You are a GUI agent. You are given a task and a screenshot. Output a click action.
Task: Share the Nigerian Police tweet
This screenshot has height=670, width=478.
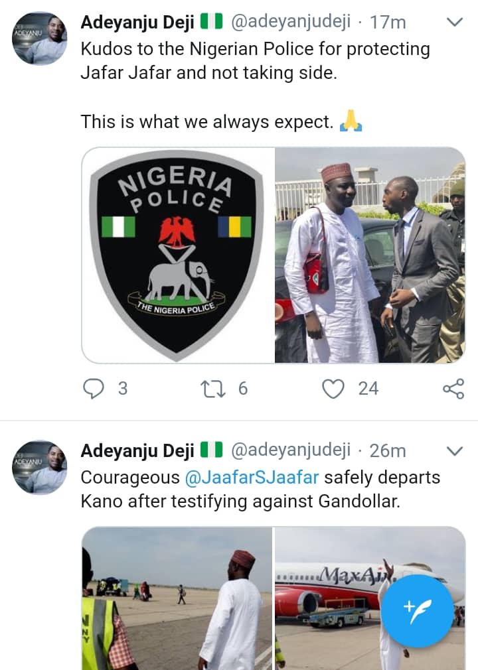[453, 389]
